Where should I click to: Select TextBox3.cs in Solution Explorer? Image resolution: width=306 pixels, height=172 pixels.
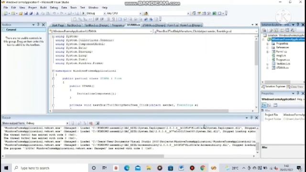tap(283, 64)
